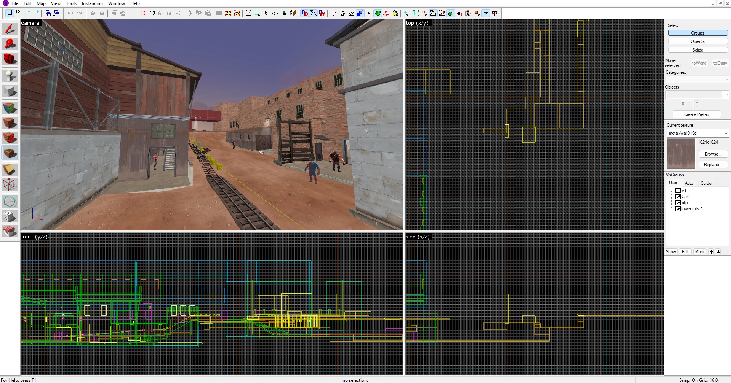
Task: Toggle the 2D grid display icon
Action: coord(10,13)
